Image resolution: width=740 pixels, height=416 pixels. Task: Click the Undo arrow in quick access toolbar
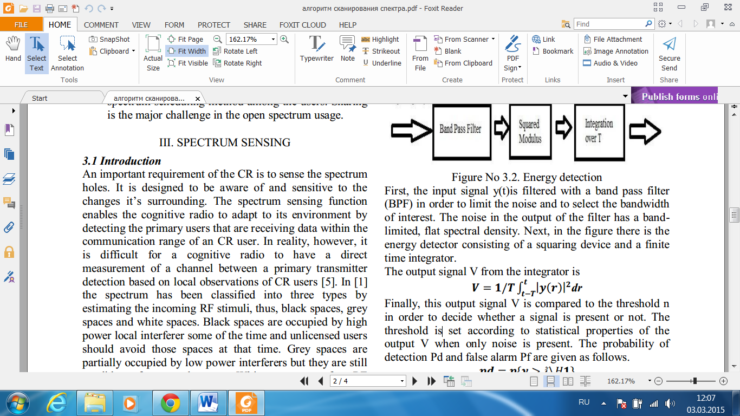click(x=88, y=8)
